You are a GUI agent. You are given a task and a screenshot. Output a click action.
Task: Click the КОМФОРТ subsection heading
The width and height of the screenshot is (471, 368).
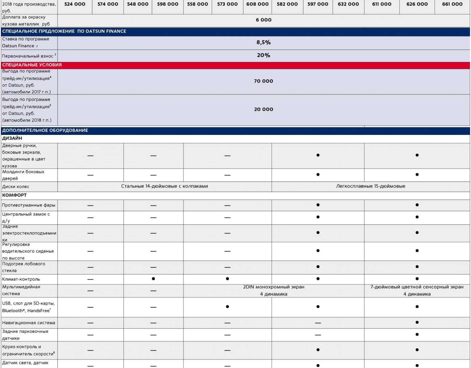(x=14, y=195)
